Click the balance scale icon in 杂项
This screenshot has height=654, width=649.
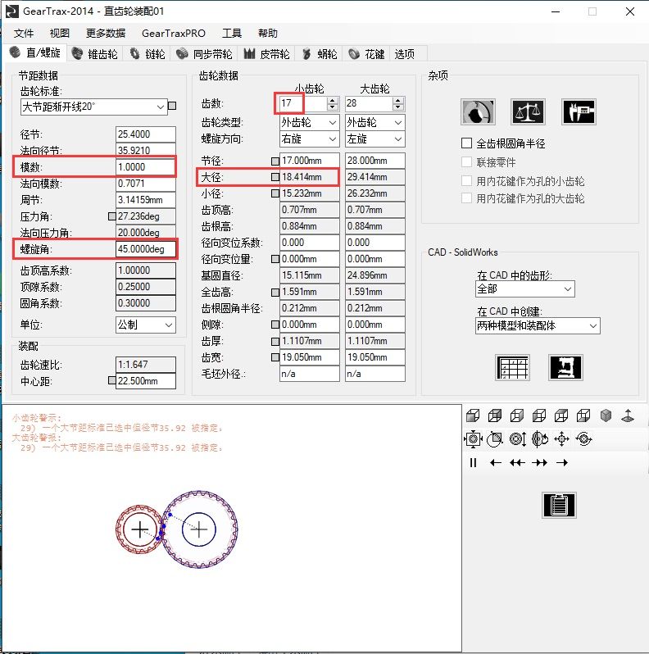(x=528, y=111)
